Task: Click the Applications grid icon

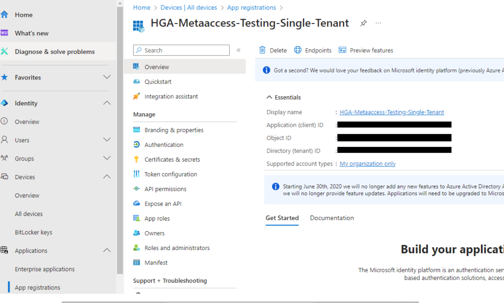Action: [x=4, y=250]
